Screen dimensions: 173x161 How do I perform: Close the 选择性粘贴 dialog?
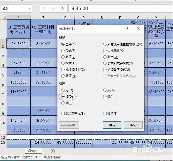coord(139,29)
